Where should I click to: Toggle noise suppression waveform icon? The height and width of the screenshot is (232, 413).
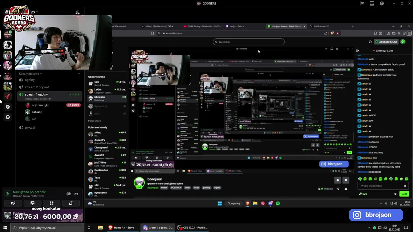(x=68, y=194)
